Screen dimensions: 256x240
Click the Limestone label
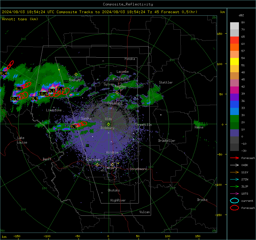[x=54, y=110]
